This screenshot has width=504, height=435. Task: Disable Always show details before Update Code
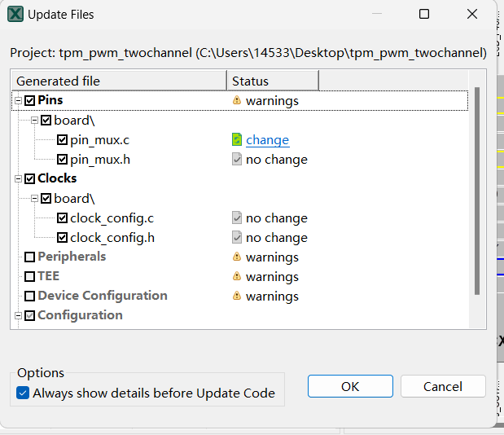[x=23, y=393]
